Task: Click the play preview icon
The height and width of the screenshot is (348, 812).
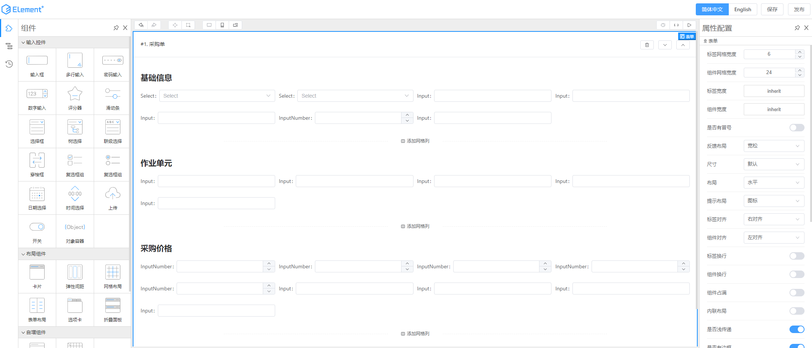Action: [689, 25]
